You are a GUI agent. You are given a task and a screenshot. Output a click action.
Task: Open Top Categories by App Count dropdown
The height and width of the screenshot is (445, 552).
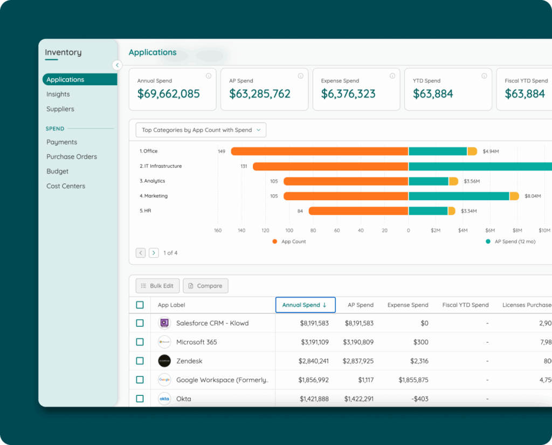pos(201,130)
